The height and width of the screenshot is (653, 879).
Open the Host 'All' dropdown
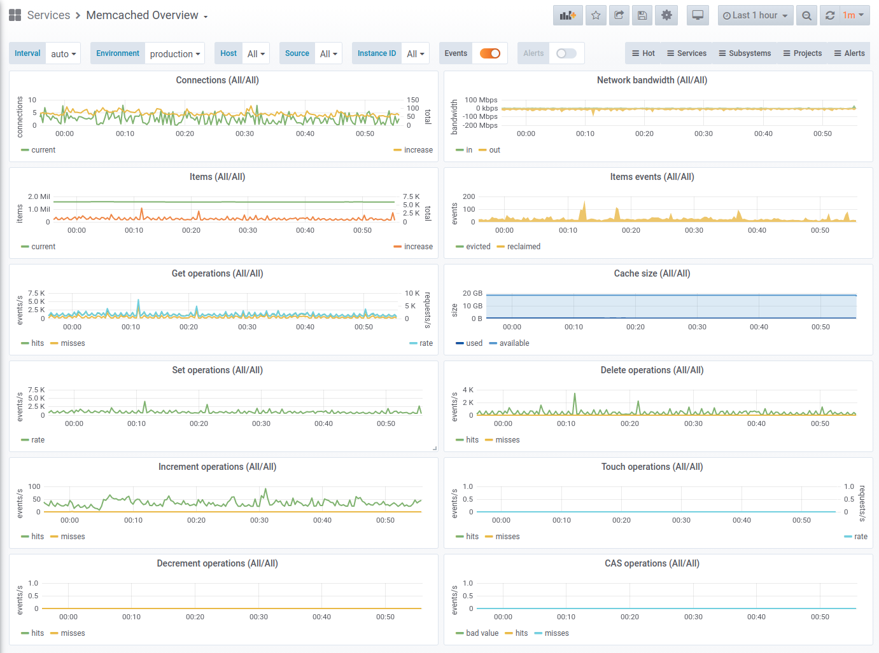click(x=256, y=53)
